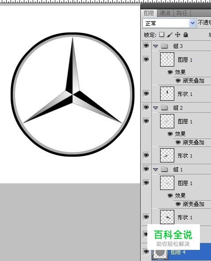Image resolution: width=211 pixels, height=261 pixels.
Task: Click the 组 3 folder icon
Action: [165, 46]
